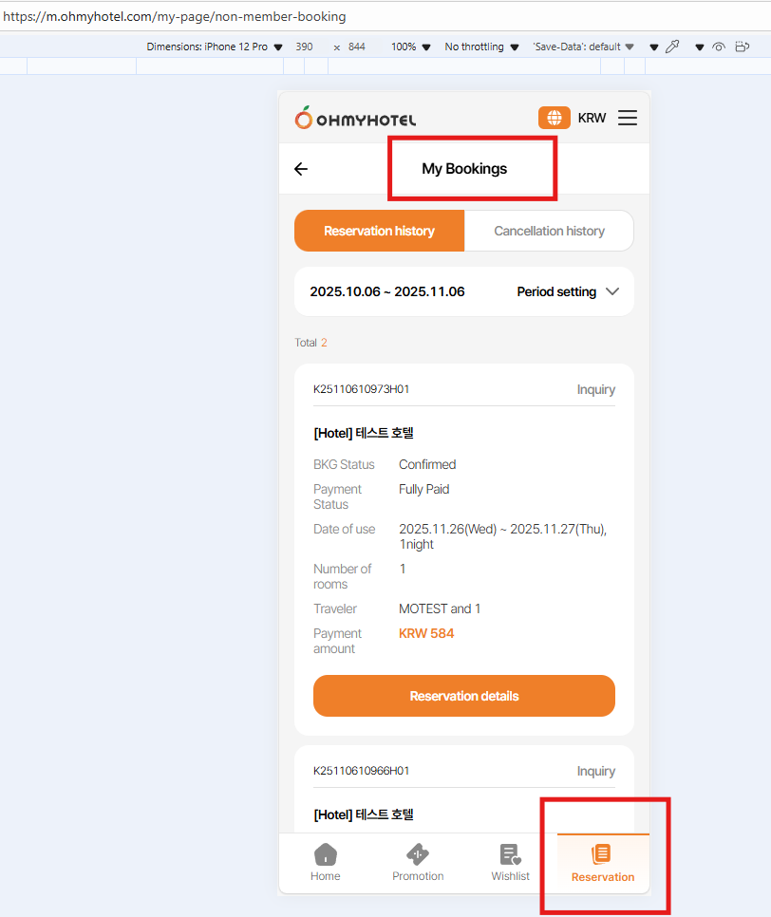Image resolution: width=771 pixels, height=917 pixels.
Task: Expand the Period setting chevron
Action: point(612,291)
